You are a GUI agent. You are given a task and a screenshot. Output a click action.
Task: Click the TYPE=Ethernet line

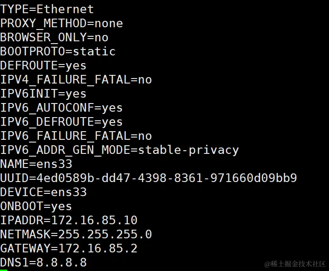[x=47, y=9]
